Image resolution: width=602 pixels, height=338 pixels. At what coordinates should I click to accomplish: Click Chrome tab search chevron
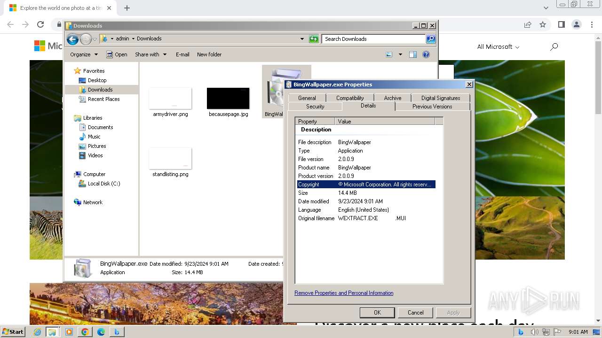click(546, 8)
